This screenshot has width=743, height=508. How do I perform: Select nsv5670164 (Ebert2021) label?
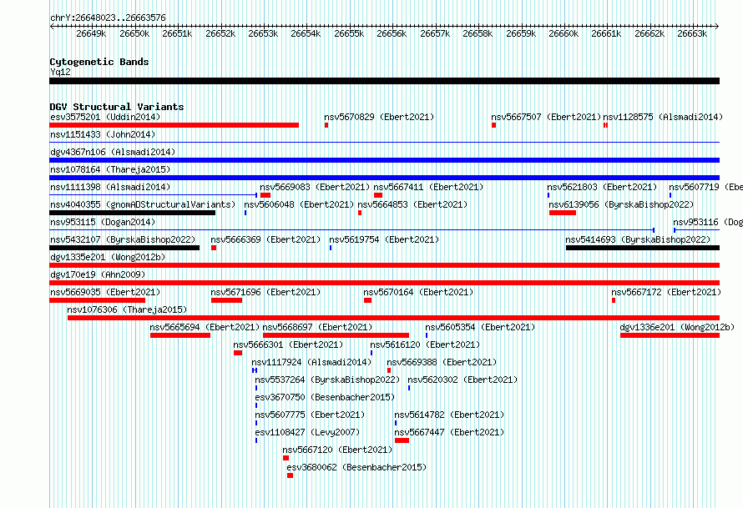pos(418,292)
